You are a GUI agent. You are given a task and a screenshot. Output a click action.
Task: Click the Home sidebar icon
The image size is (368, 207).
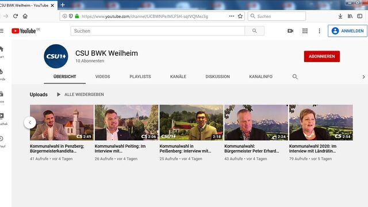pos(2,49)
